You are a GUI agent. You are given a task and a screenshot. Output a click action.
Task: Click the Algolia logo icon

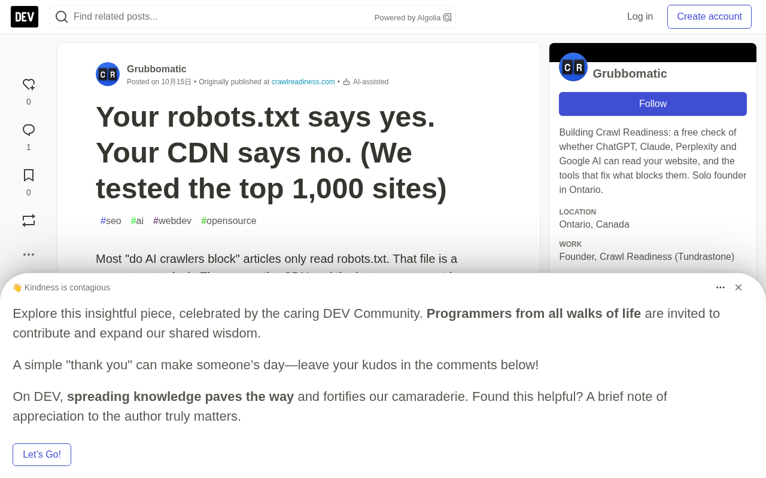point(447,18)
